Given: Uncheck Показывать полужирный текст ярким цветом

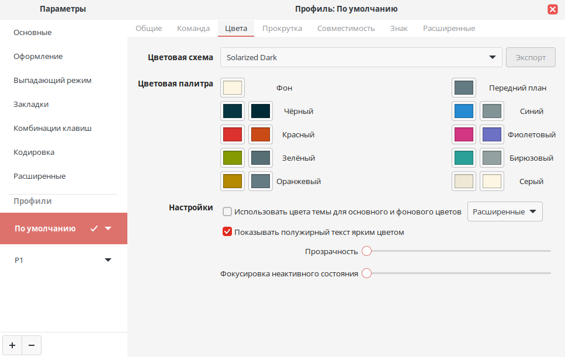Looking at the screenshot, I should click(227, 231).
